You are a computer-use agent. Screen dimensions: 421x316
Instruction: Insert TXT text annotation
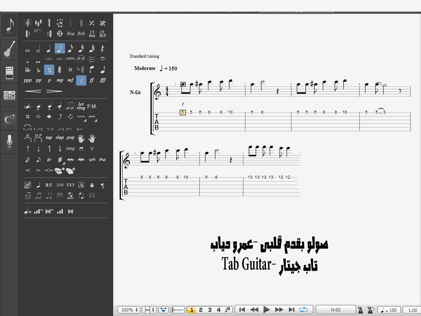70,185
